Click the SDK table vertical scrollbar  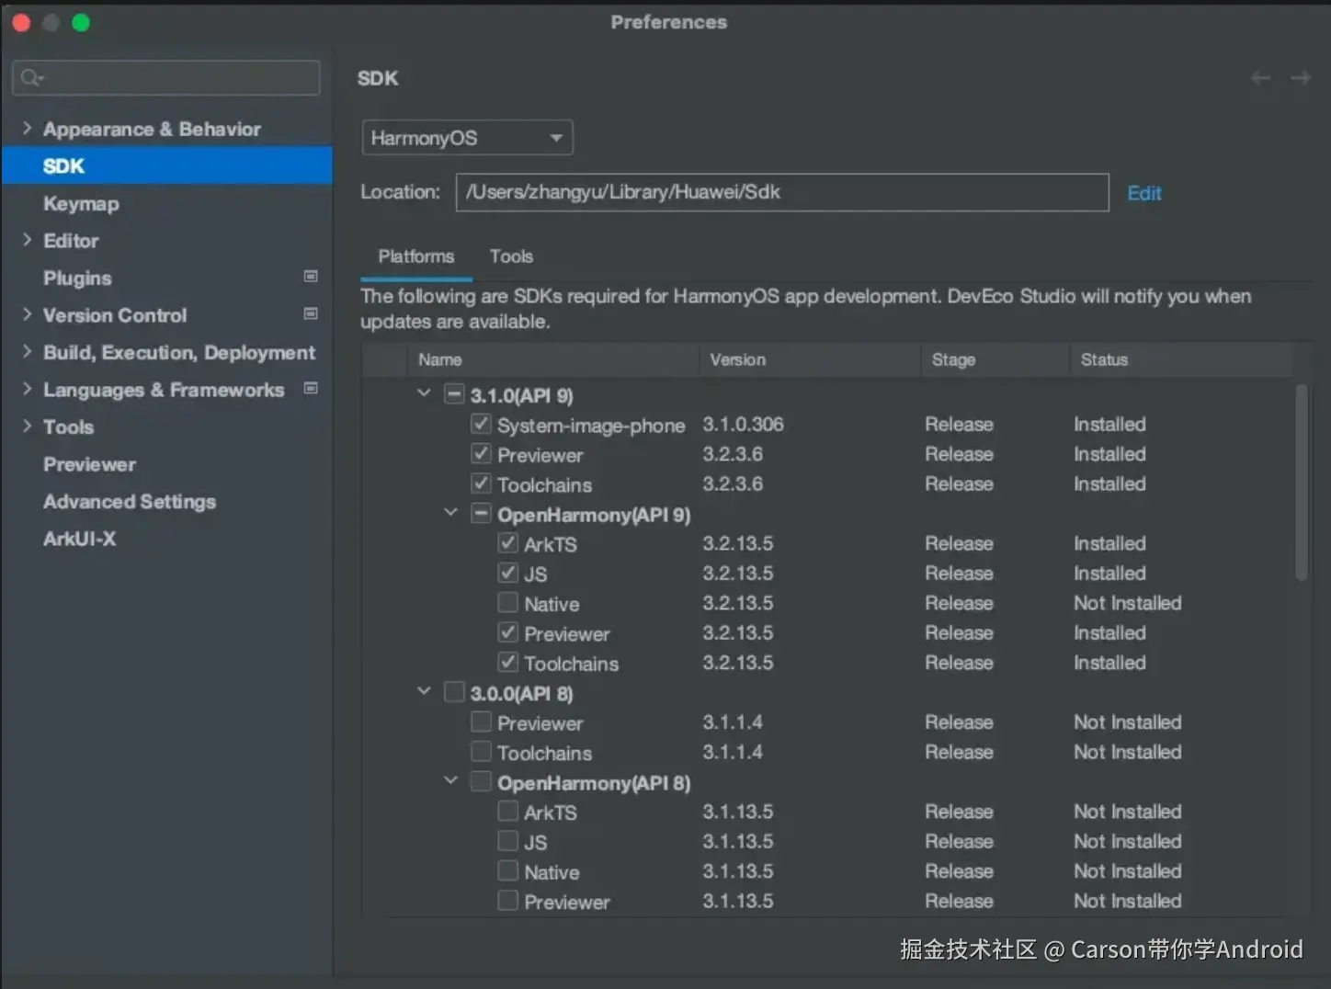click(x=1301, y=483)
